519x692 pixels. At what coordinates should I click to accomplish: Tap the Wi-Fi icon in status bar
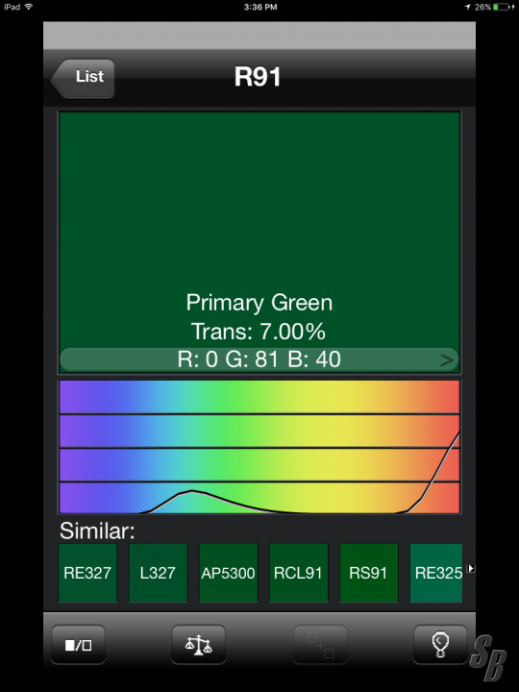click(x=29, y=7)
